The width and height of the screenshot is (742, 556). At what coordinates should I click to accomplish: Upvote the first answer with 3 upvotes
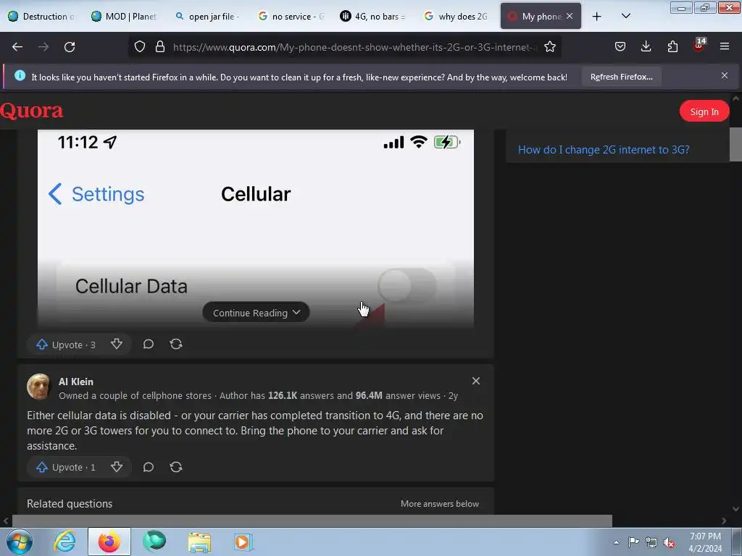pos(66,345)
